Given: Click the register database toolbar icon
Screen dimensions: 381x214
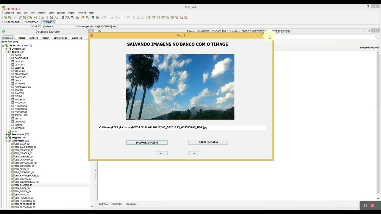Looking at the screenshot, I should click(x=5, y=17).
